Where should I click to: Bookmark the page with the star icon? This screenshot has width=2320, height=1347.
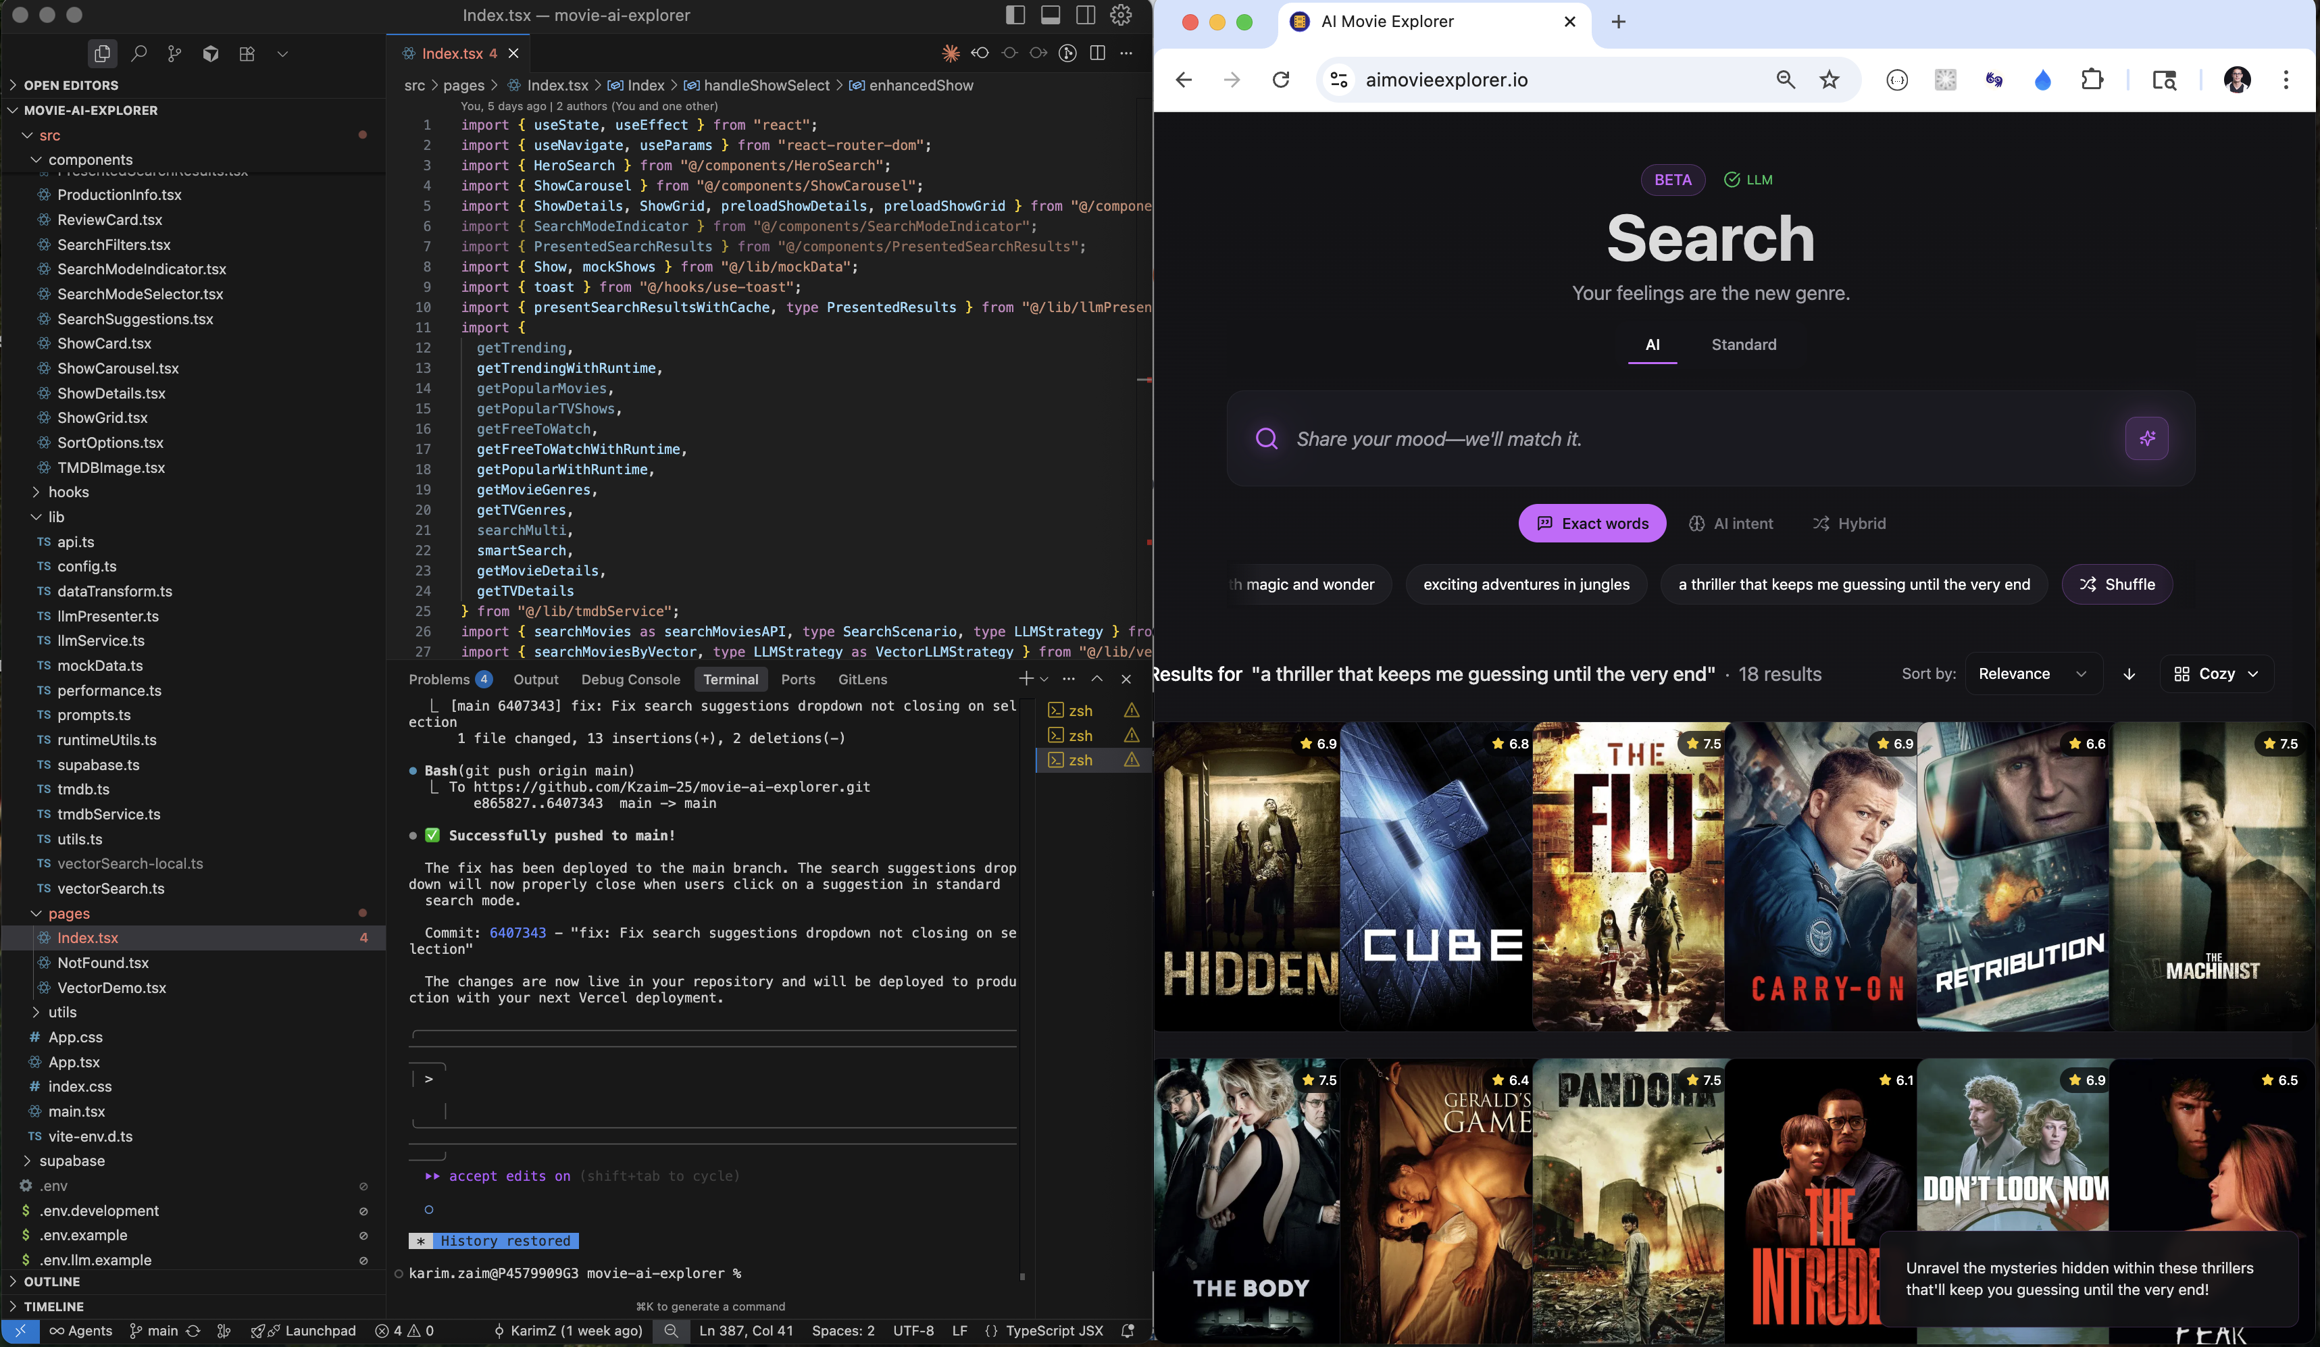point(1830,80)
